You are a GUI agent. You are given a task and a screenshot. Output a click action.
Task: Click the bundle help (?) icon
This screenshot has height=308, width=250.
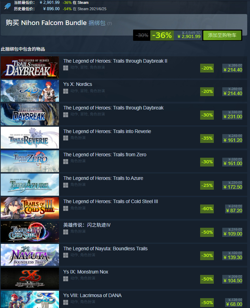110,24
